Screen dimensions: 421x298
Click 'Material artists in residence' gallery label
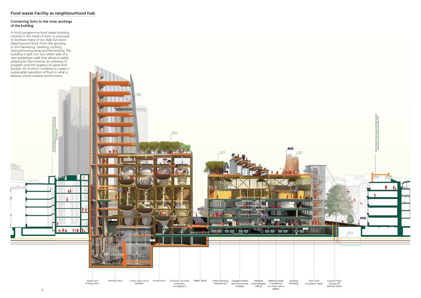tap(276, 285)
